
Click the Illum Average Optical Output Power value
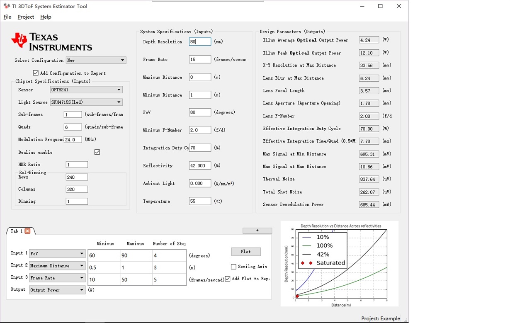tap(369, 40)
